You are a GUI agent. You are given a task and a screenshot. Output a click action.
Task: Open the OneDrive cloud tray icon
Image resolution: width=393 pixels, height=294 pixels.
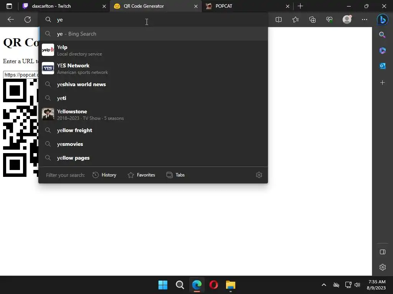tap(336, 285)
